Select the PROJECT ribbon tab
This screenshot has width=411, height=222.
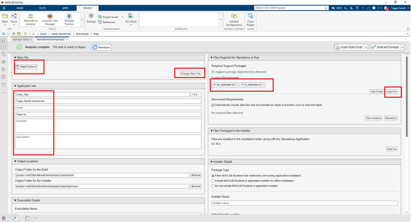[87, 8]
